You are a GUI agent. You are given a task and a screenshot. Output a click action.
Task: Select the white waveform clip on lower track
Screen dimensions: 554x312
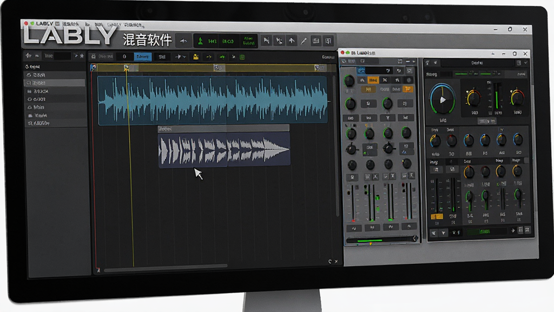pyautogui.click(x=224, y=149)
